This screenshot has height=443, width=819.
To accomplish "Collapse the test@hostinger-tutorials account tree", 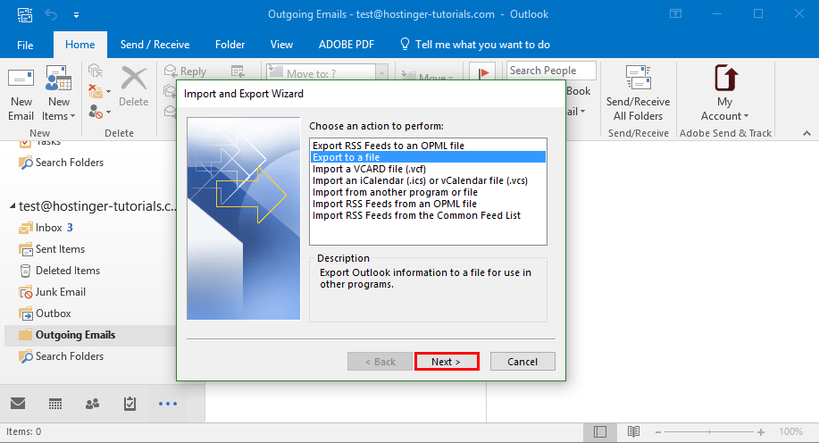I will coord(13,206).
